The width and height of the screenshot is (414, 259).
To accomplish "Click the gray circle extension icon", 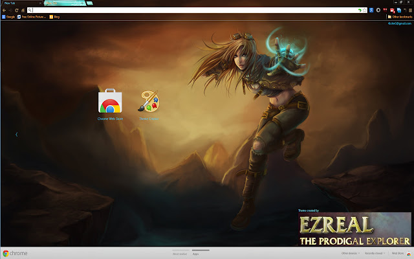I will (x=378, y=10).
